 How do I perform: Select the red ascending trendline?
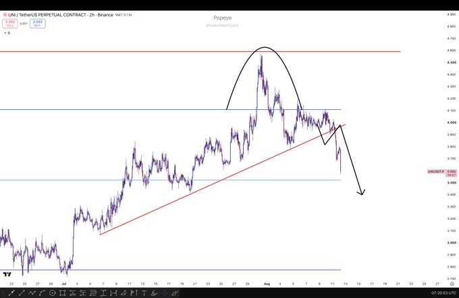coord(223,179)
